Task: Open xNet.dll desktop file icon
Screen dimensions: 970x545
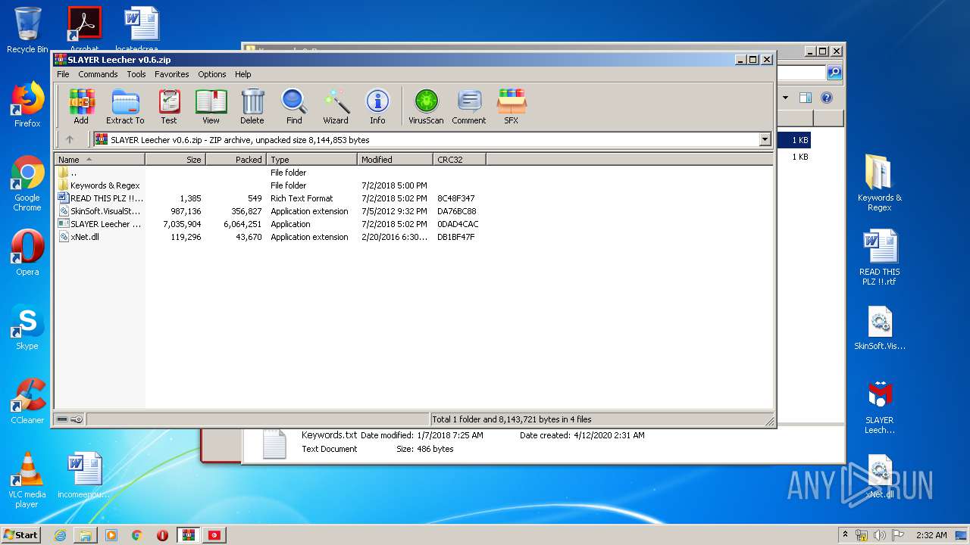Action: click(880, 477)
